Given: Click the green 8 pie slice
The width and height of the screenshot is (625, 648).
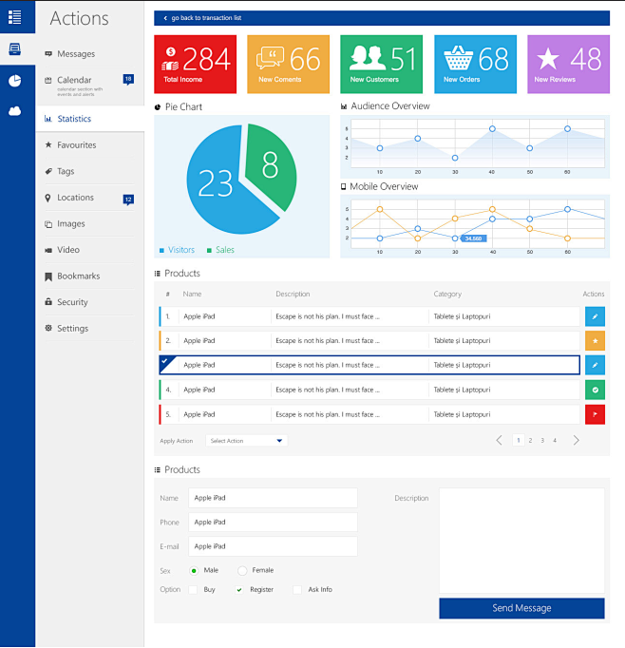Looking at the screenshot, I should pos(271,165).
